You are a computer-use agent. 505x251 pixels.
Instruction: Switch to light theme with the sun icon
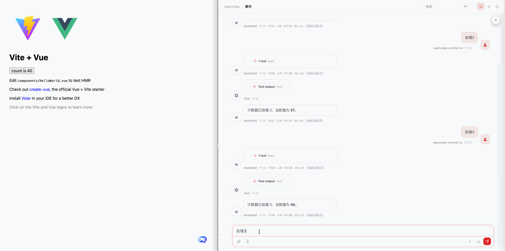[489, 6]
